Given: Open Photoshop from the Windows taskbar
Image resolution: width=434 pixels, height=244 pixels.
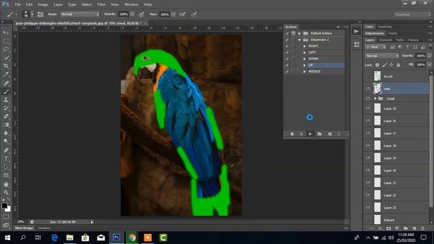Looking at the screenshot, I should (117, 237).
